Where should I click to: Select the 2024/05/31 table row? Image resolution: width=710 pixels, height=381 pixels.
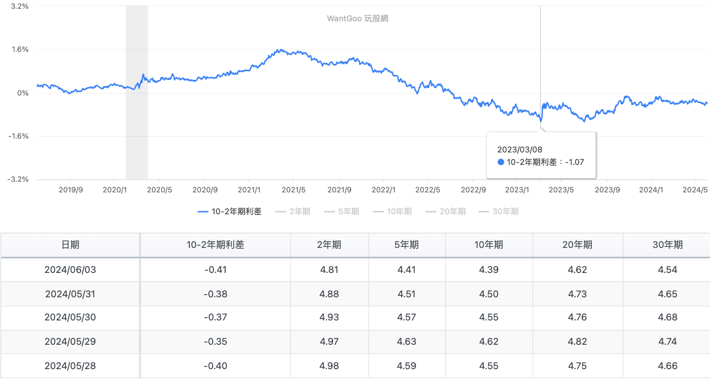pyautogui.click(x=70, y=294)
